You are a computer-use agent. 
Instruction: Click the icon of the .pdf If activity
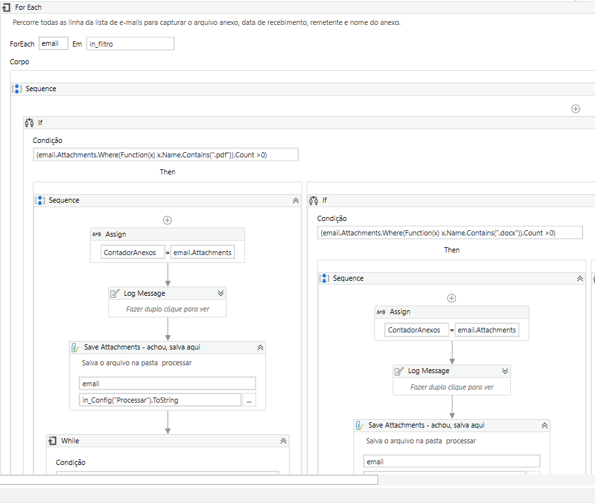click(29, 123)
